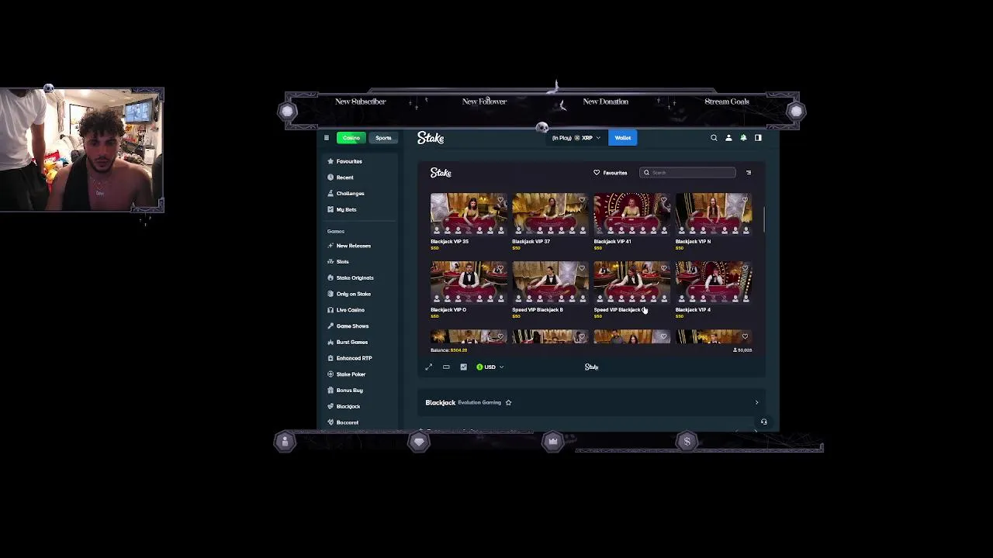
Task: Switch to the Casino tab
Action: coord(351,138)
